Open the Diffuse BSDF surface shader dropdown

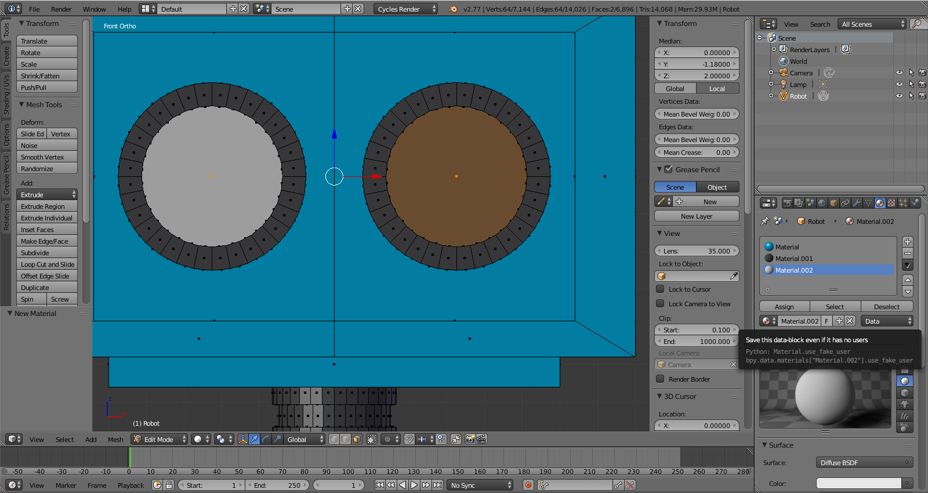(x=864, y=462)
